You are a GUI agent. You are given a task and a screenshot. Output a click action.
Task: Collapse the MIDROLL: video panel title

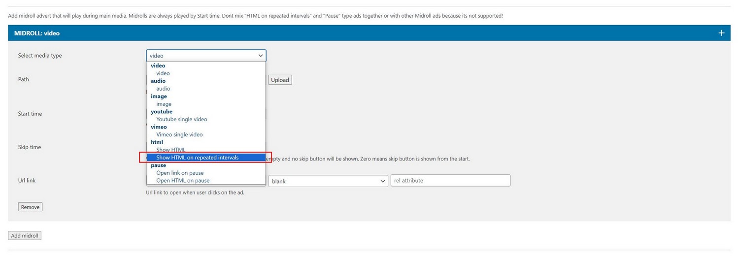37,33
